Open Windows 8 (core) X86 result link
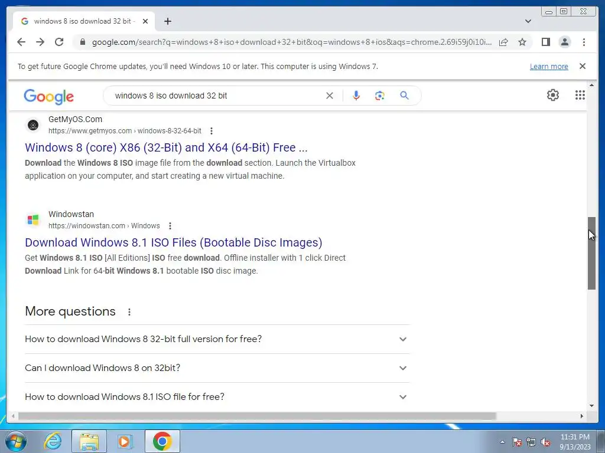The width and height of the screenshot is (605, 453). point(166,147)
